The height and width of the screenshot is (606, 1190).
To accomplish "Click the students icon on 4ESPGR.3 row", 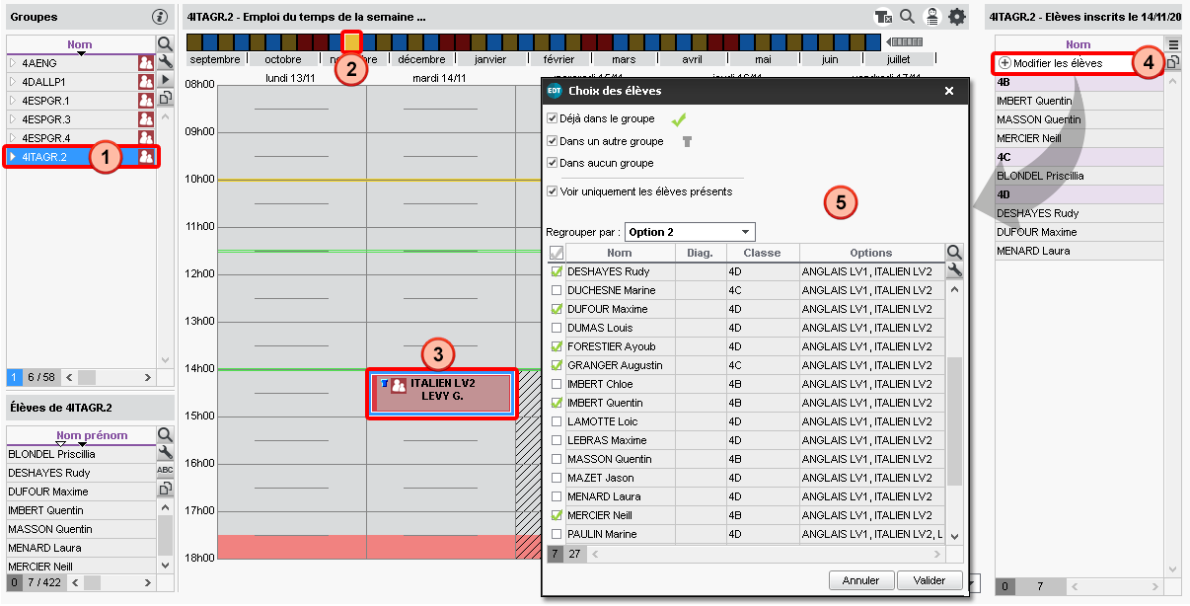I will (146, 118).
